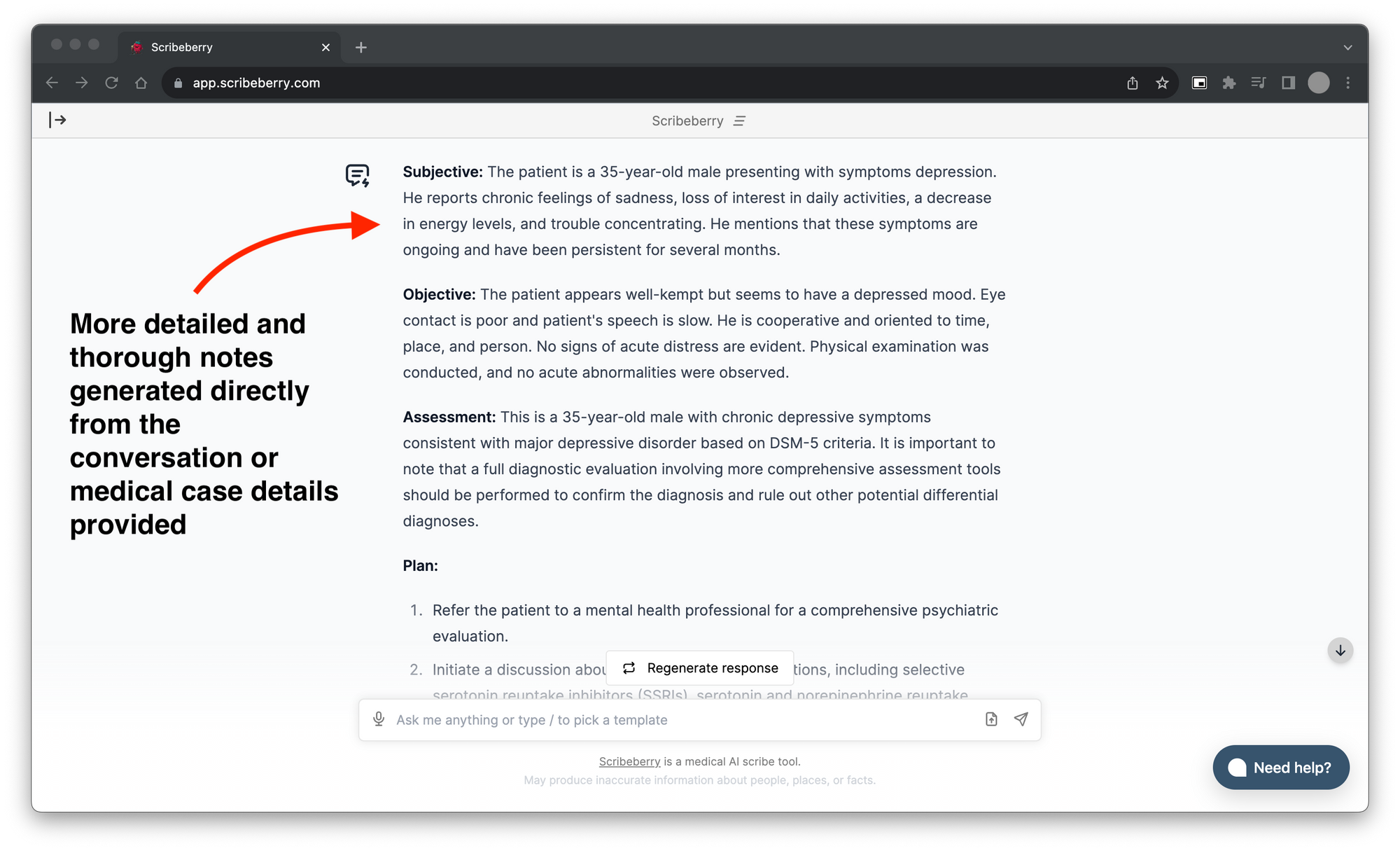Screen dimensions: 1400x851
Task: Open the Scribeberry link in the footer
Action: tap(629, 761)
